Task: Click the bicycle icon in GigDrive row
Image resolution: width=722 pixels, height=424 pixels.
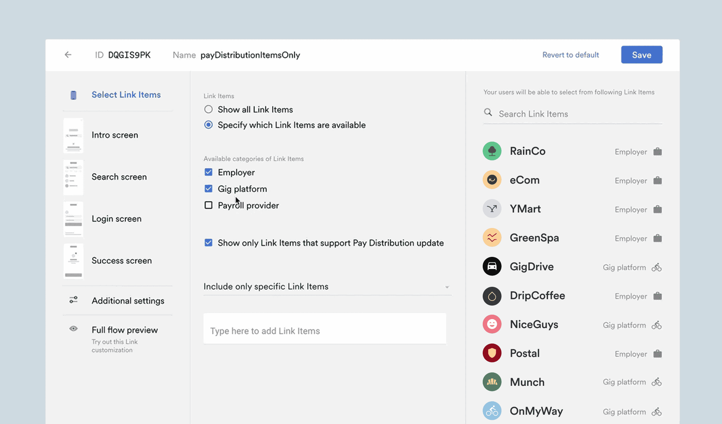Action: (657, 267)
